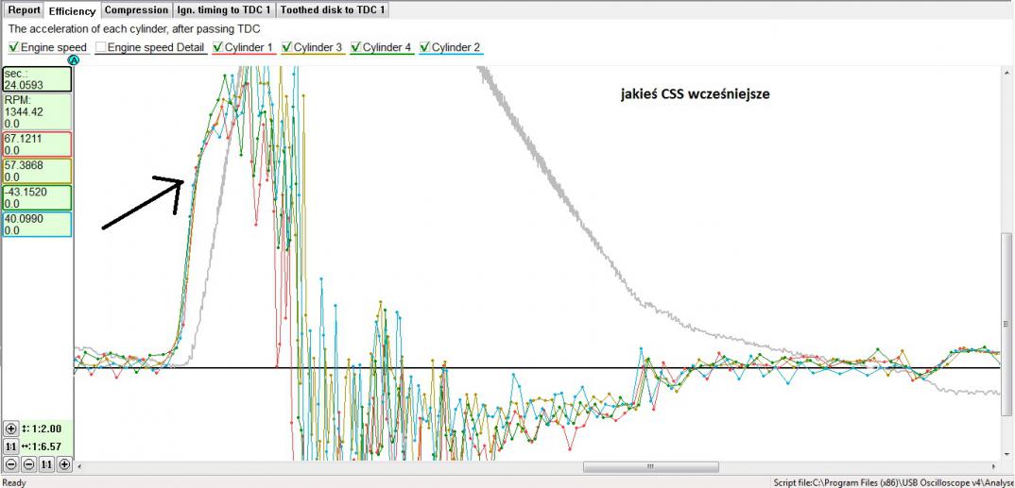This screenshot has height=488, width=1015.
Task: Open the Ign. timing to TDC 1 tab
Action: point(224,10)
